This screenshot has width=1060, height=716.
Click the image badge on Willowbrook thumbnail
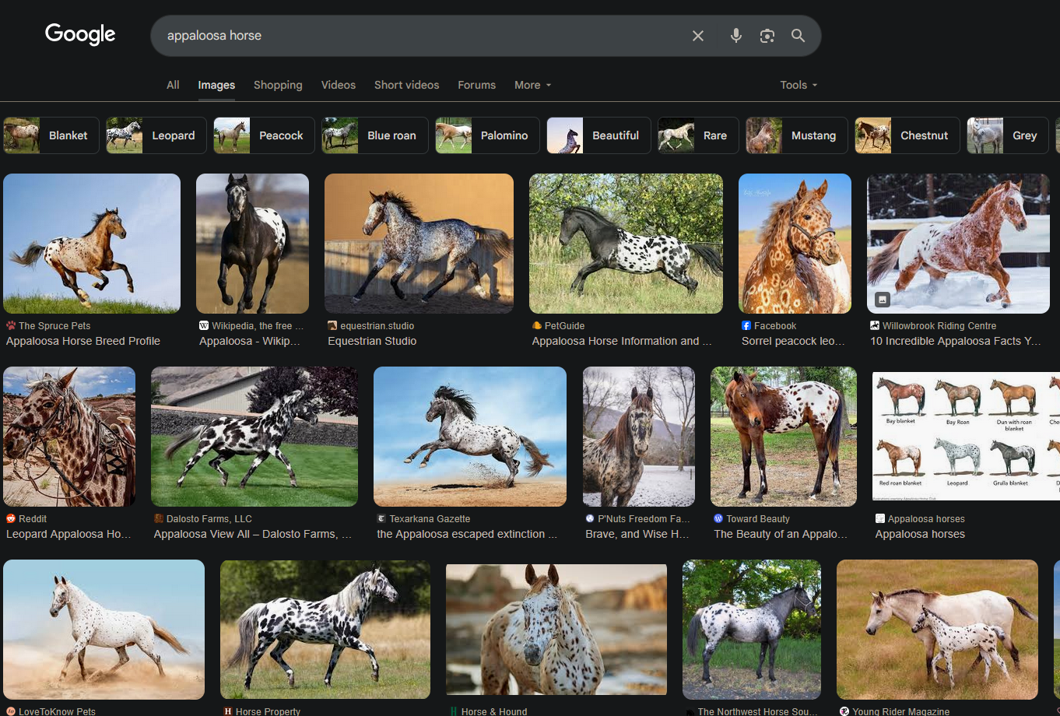(x=882, y=300)
